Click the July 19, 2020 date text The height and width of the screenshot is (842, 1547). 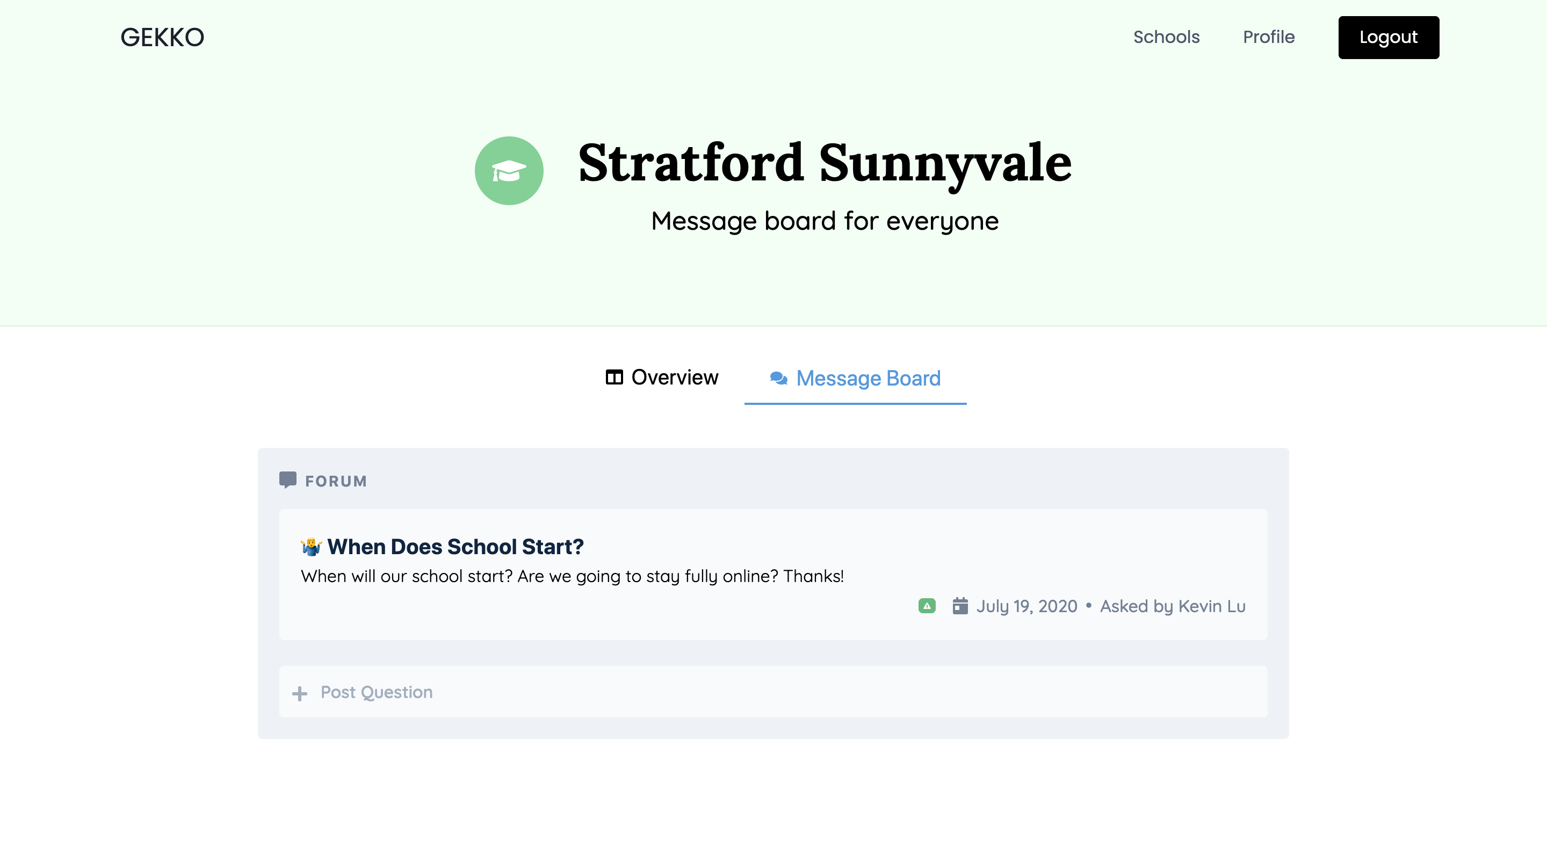pos(1026,606)
